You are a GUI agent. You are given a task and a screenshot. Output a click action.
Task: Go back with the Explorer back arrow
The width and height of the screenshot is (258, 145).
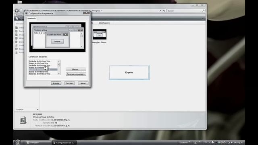coord(17,11)
